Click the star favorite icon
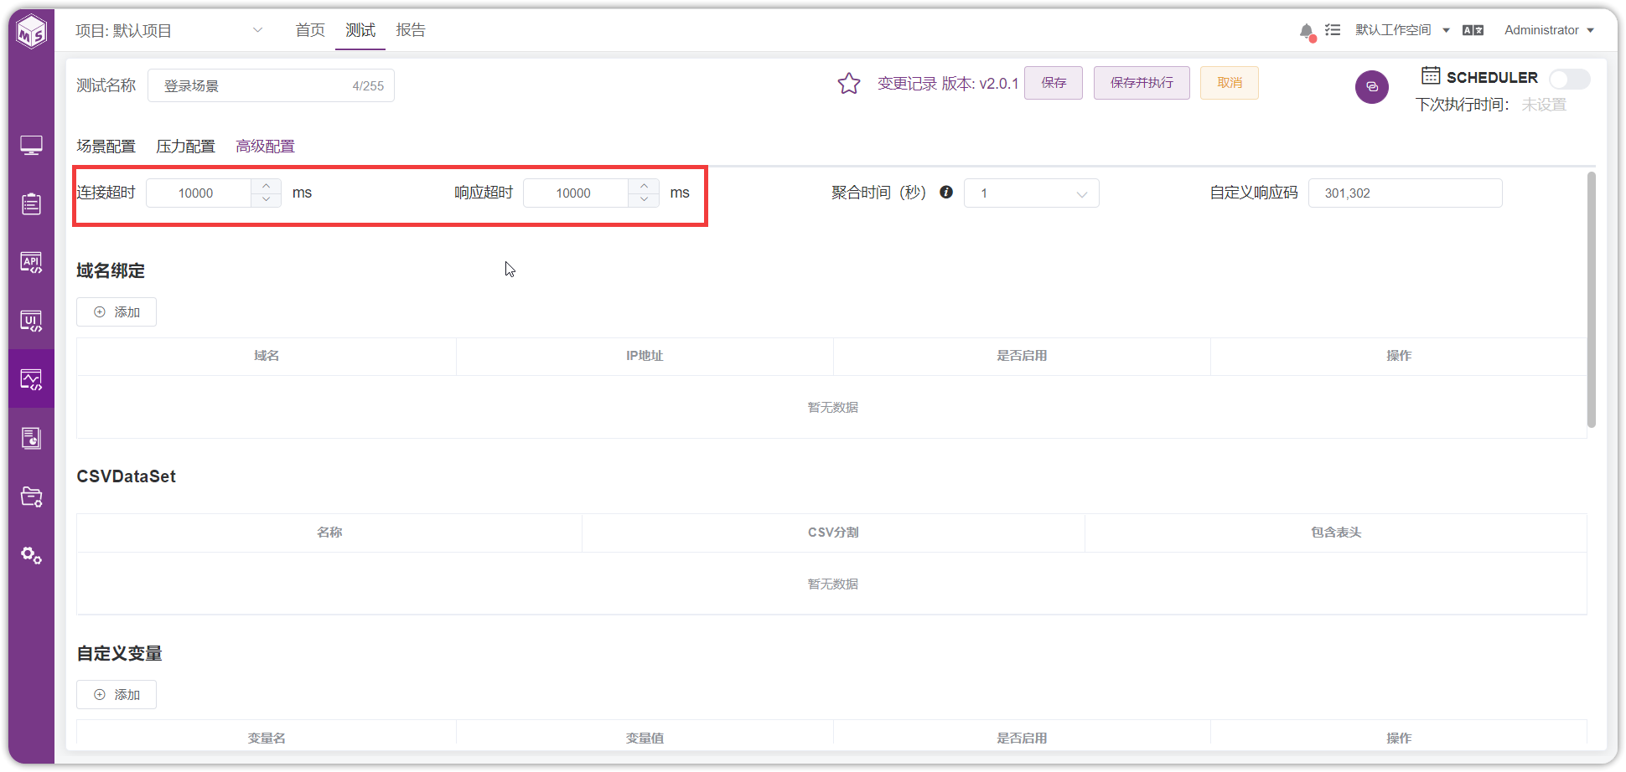1626x772 pixels. (849, 84)
